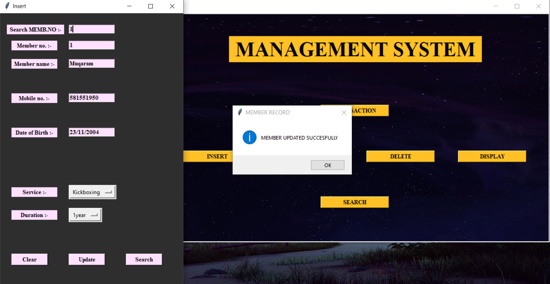550x284 pixels.
Task: Click the INSERT button on management system
Action: (217, 156)
